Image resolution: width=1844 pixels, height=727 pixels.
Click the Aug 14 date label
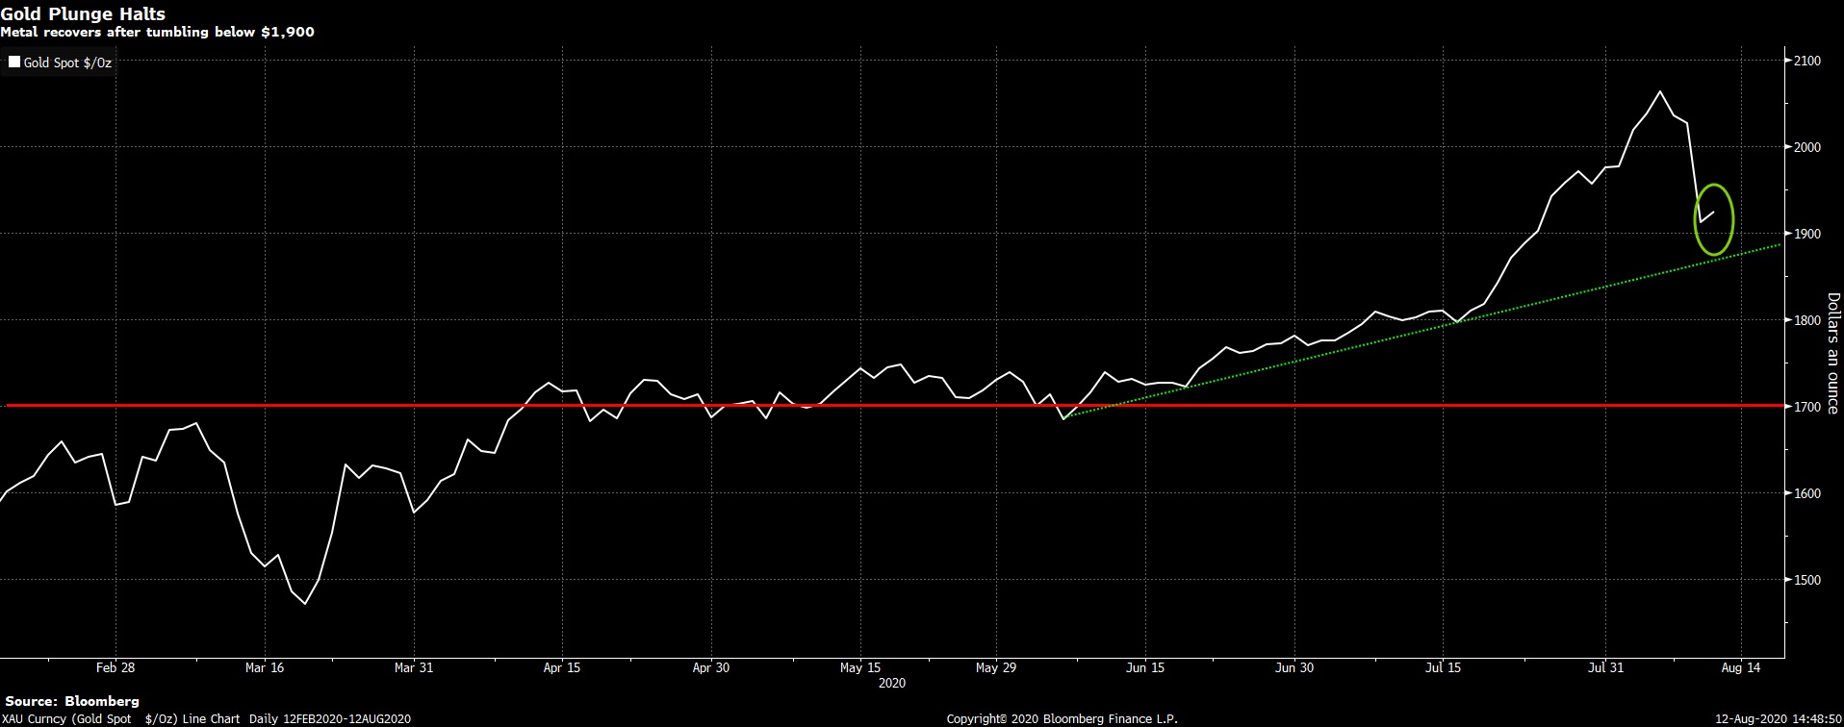pos(1740,667)
